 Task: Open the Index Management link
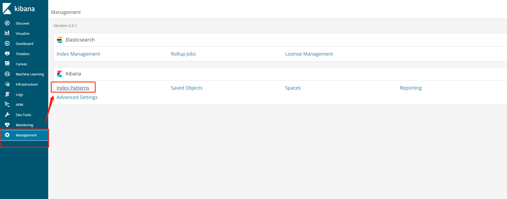pyautogui.click(x=78, y=54)
